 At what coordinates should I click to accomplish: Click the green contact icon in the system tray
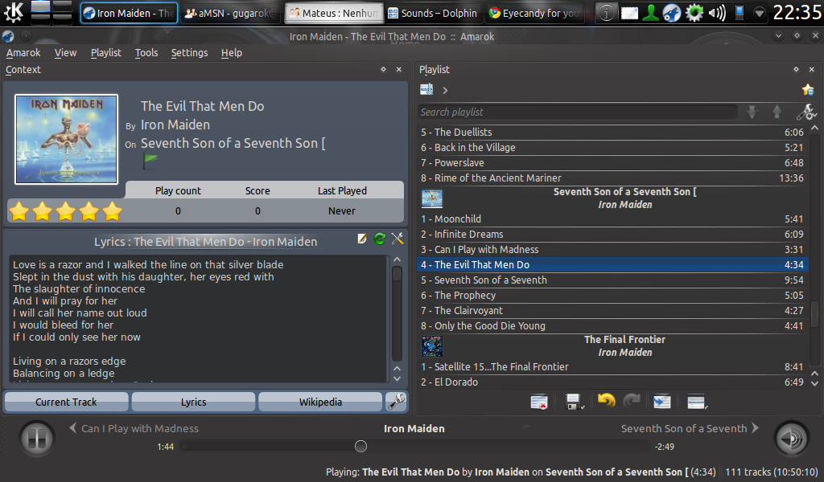(x=650, y=13)
